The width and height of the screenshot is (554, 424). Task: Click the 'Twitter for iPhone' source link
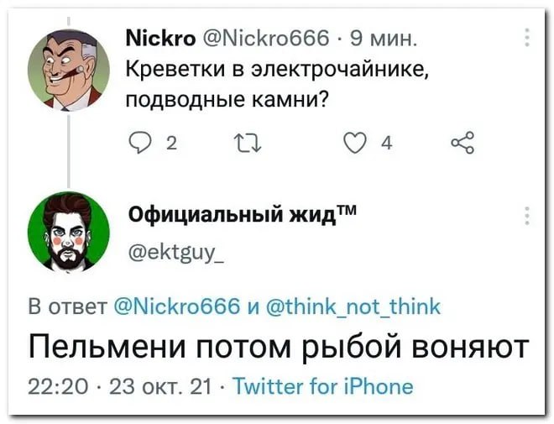click(x=322, y=386)
